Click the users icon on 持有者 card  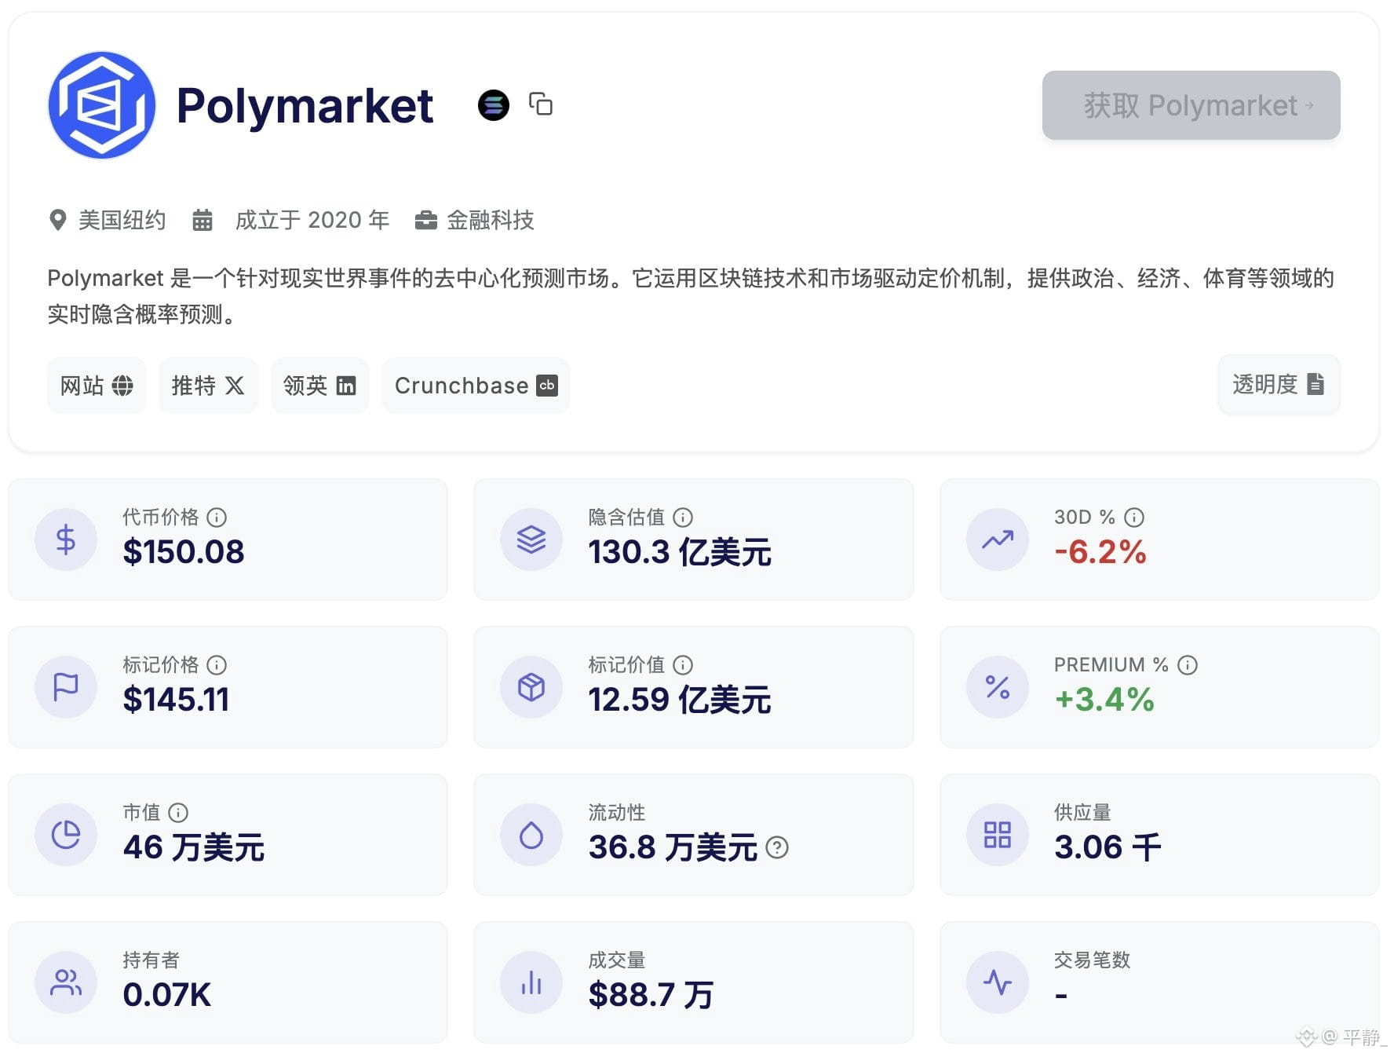[66, 982]
